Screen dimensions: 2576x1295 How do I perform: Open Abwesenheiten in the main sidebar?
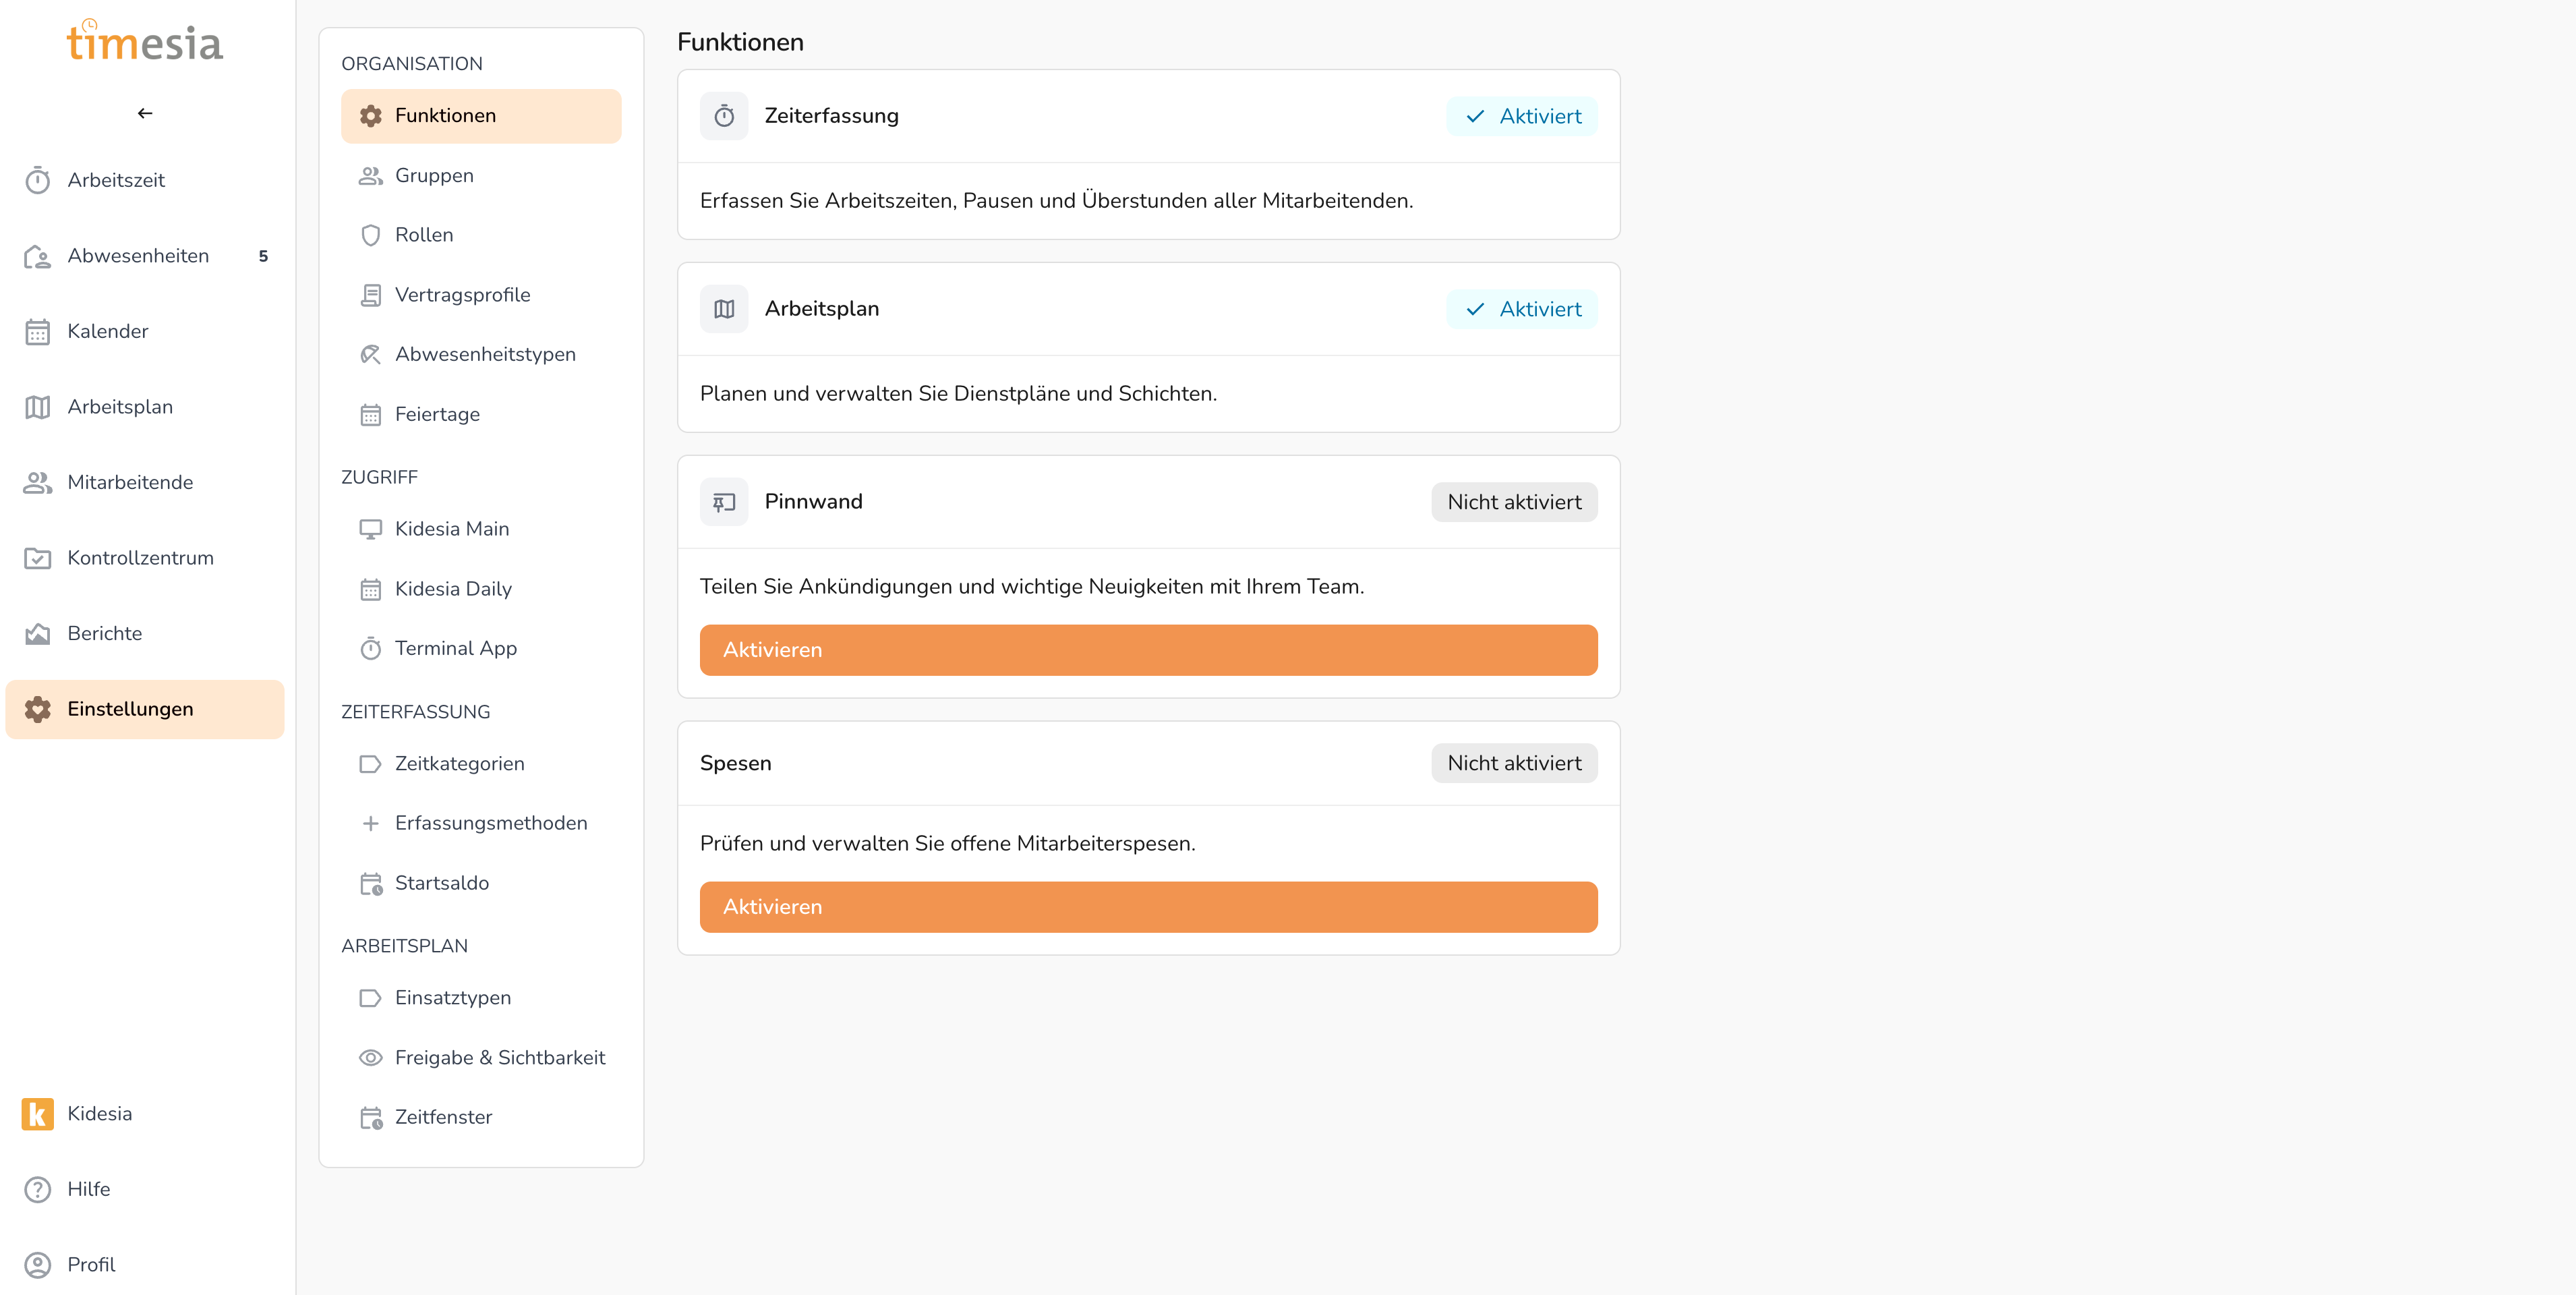pos(138,256)
